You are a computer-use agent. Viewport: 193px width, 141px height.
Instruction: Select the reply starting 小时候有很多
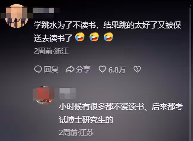point(121,113)
